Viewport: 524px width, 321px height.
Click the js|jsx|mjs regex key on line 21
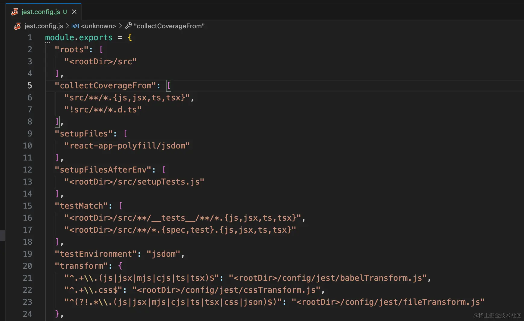142,278
